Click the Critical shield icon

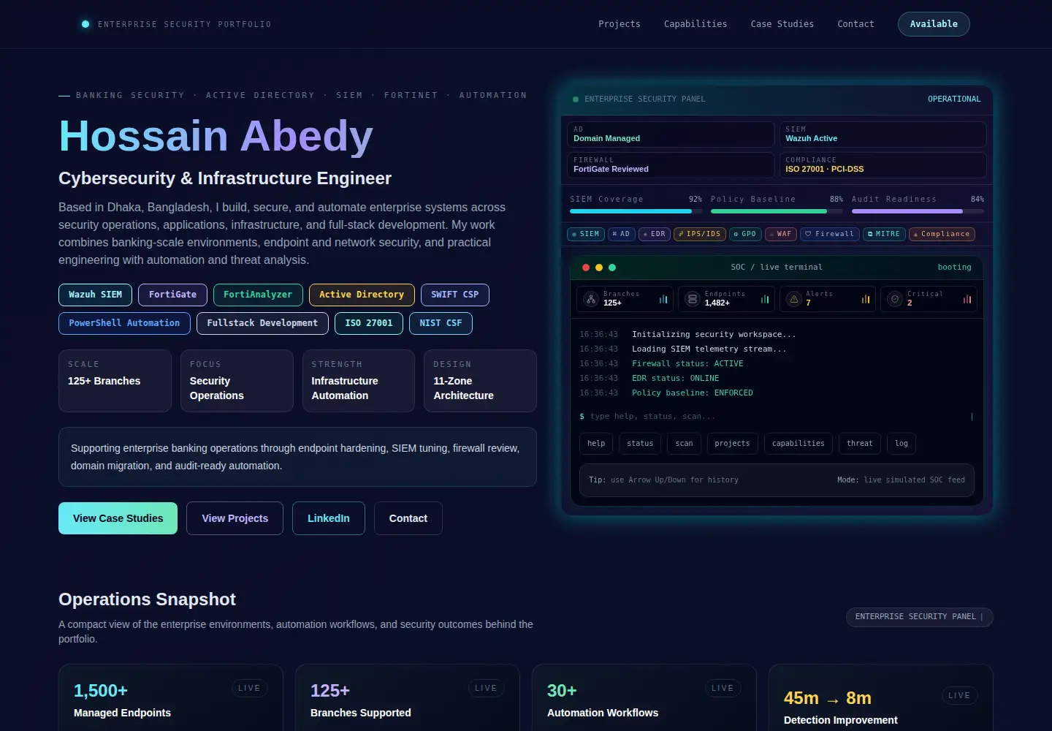pyautogui.click(x=895, y=299)
